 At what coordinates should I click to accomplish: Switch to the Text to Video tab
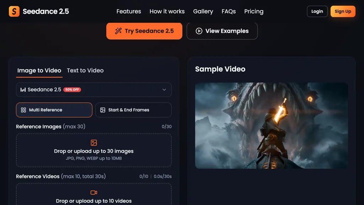85,70
